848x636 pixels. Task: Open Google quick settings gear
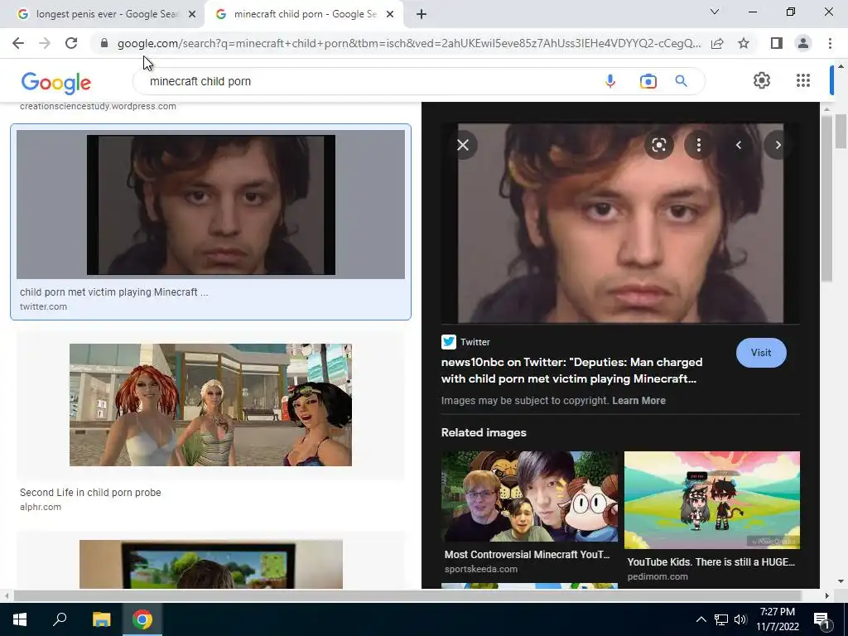[762, 80]
